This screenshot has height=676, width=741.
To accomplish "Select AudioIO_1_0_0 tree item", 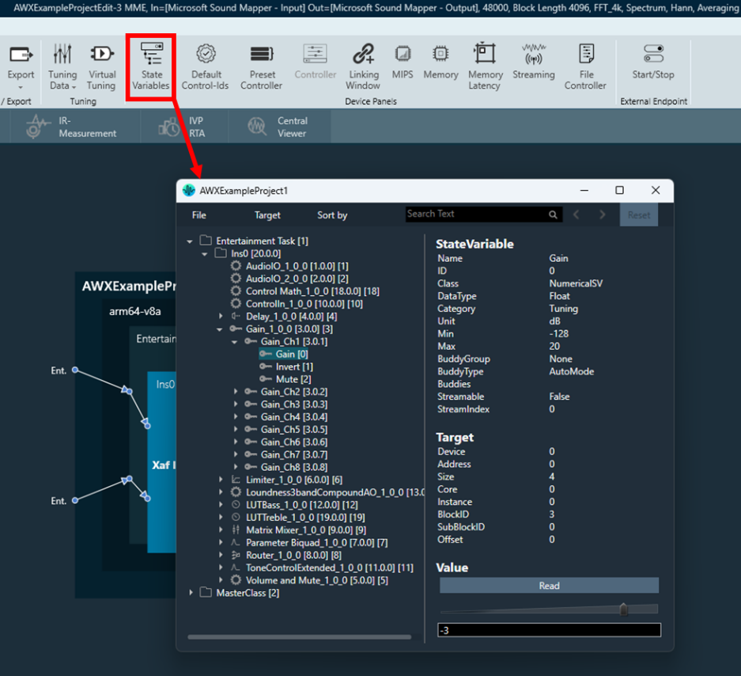I will point(297,266).
